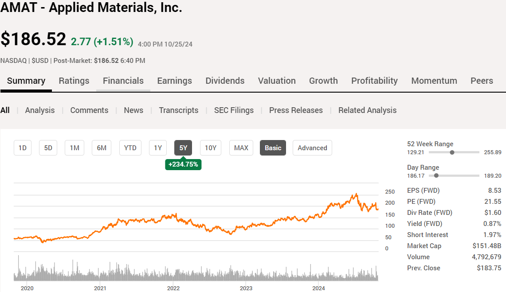Go to the Earnings tab

(175, 81)
